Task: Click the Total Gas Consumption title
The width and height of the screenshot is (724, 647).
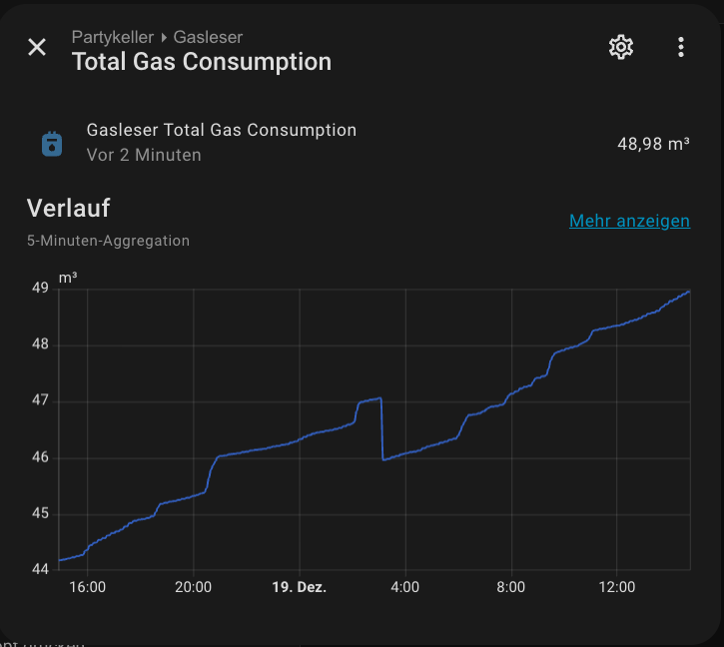Action: click(x=201, y=62)
